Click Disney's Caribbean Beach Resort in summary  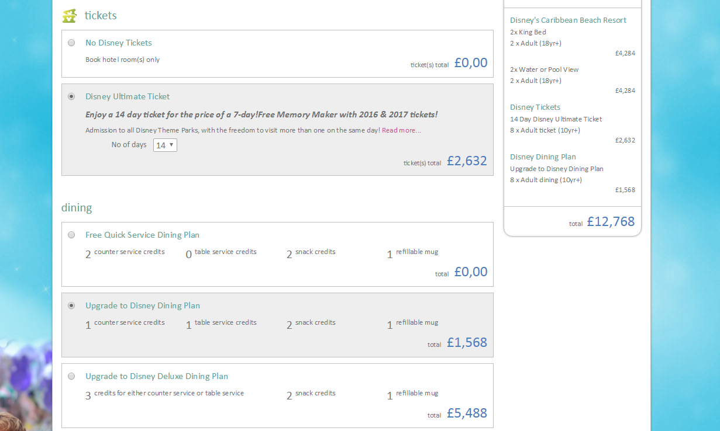568,20
